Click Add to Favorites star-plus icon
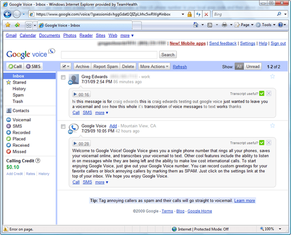 click(17, 25)
